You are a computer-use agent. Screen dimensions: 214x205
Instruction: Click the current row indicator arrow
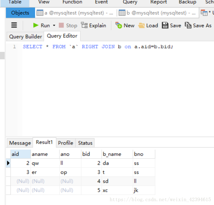click(8, 163)
